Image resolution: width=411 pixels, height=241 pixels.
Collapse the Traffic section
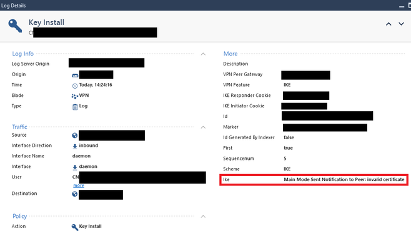203,127
